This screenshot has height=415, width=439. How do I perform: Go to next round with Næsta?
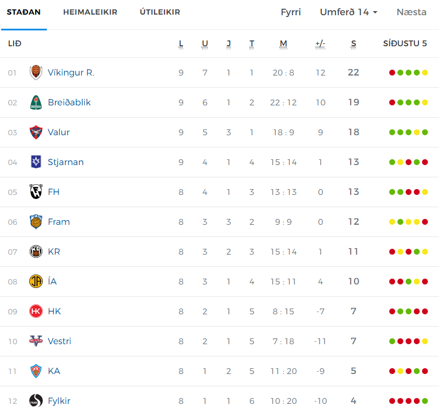(411, 12)
